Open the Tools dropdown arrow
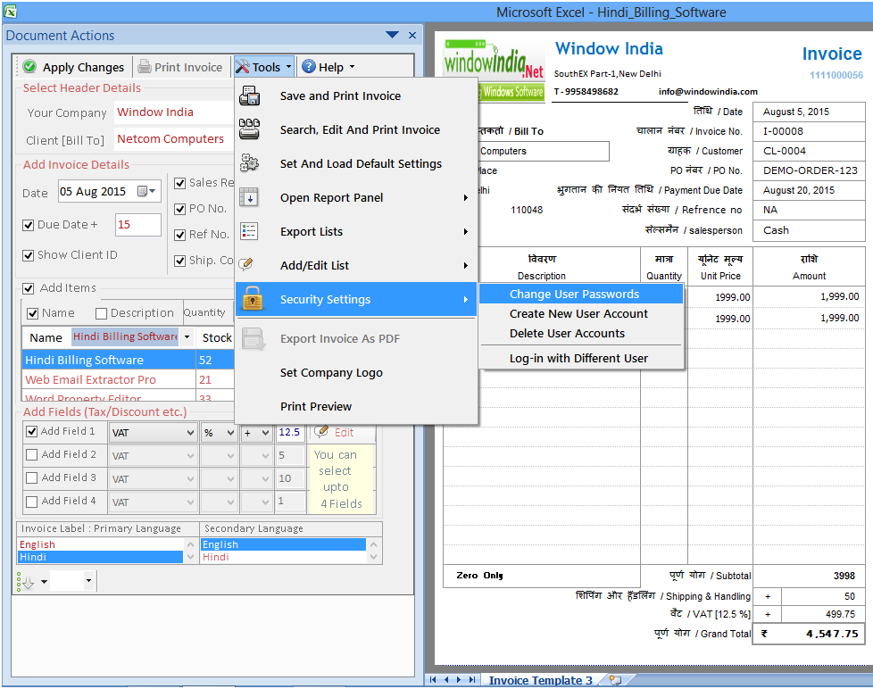Screen dimensions: 873x689 (x=288, y=67)
